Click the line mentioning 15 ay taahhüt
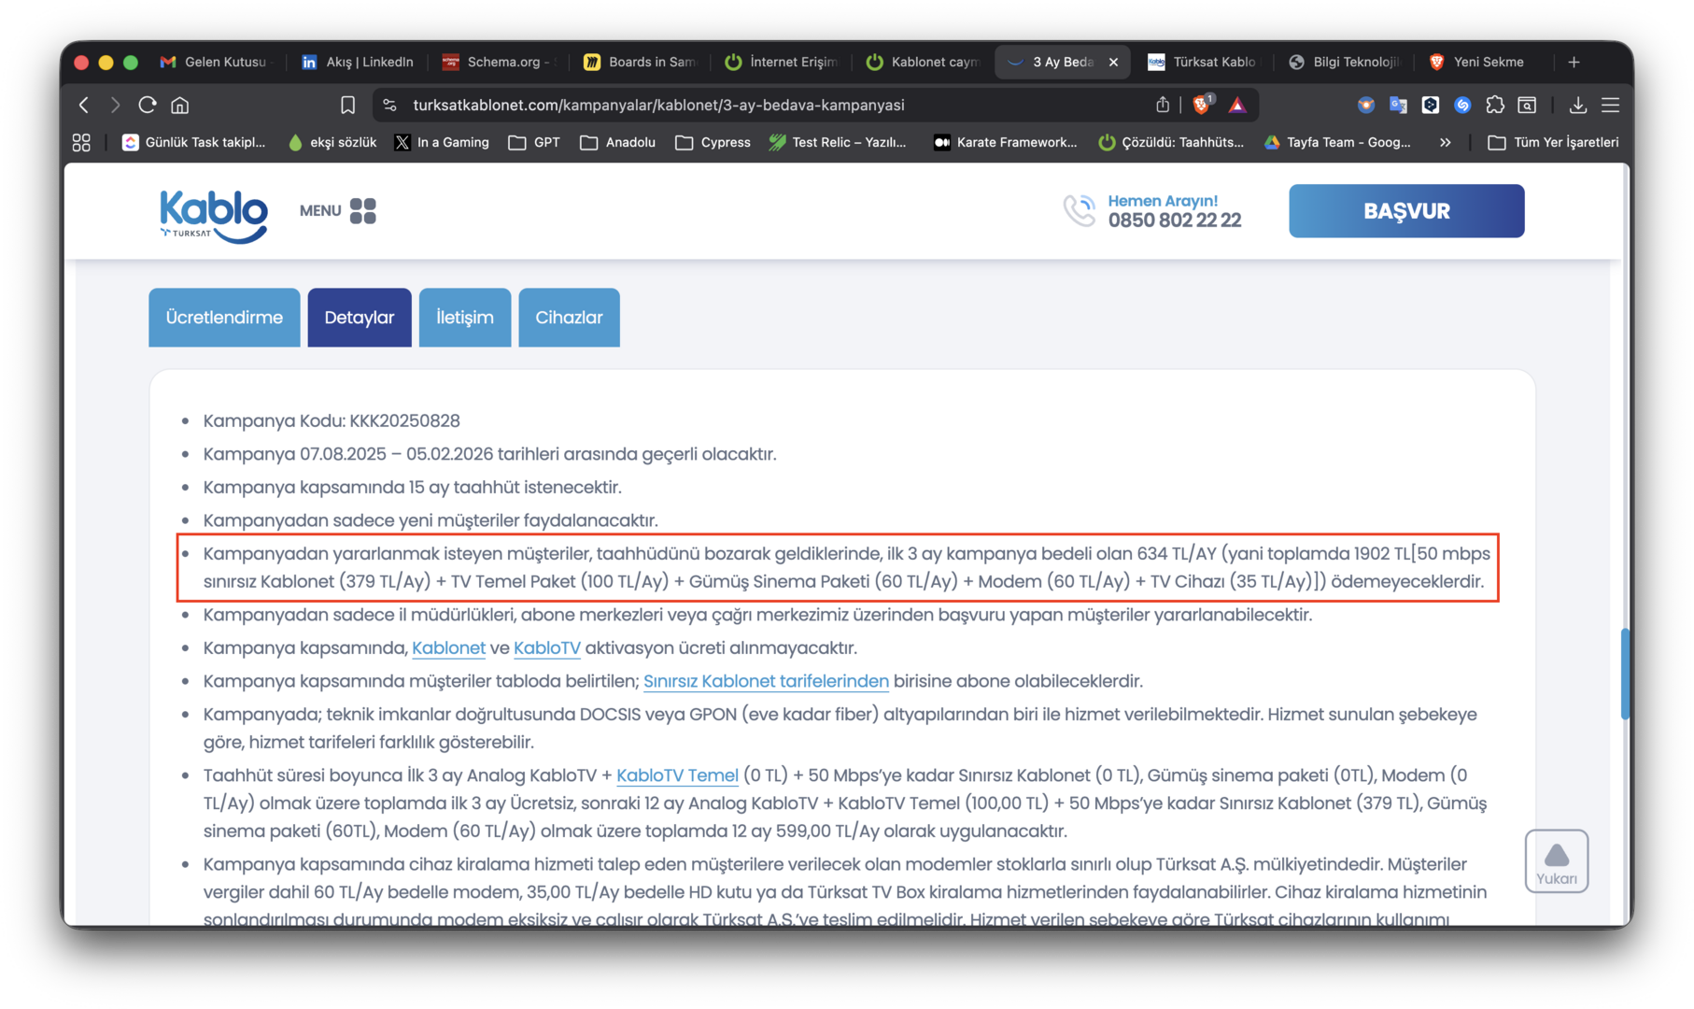 413,487
